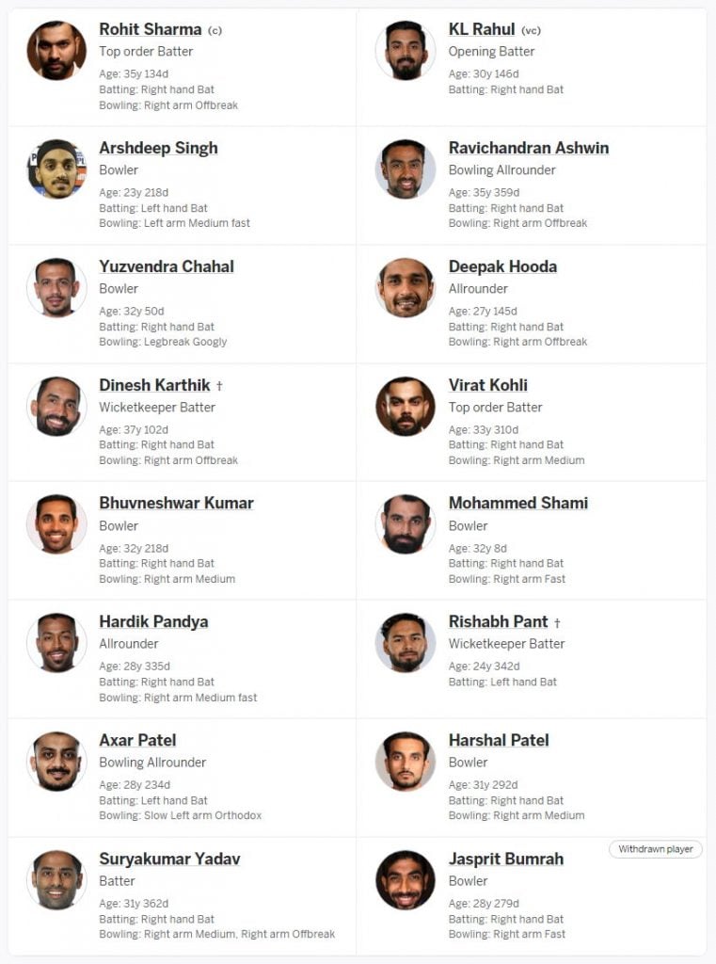Select Ravichandran Ashwin's profile image
The height and width of the screenshot is (964, 716).
[406, 169]
